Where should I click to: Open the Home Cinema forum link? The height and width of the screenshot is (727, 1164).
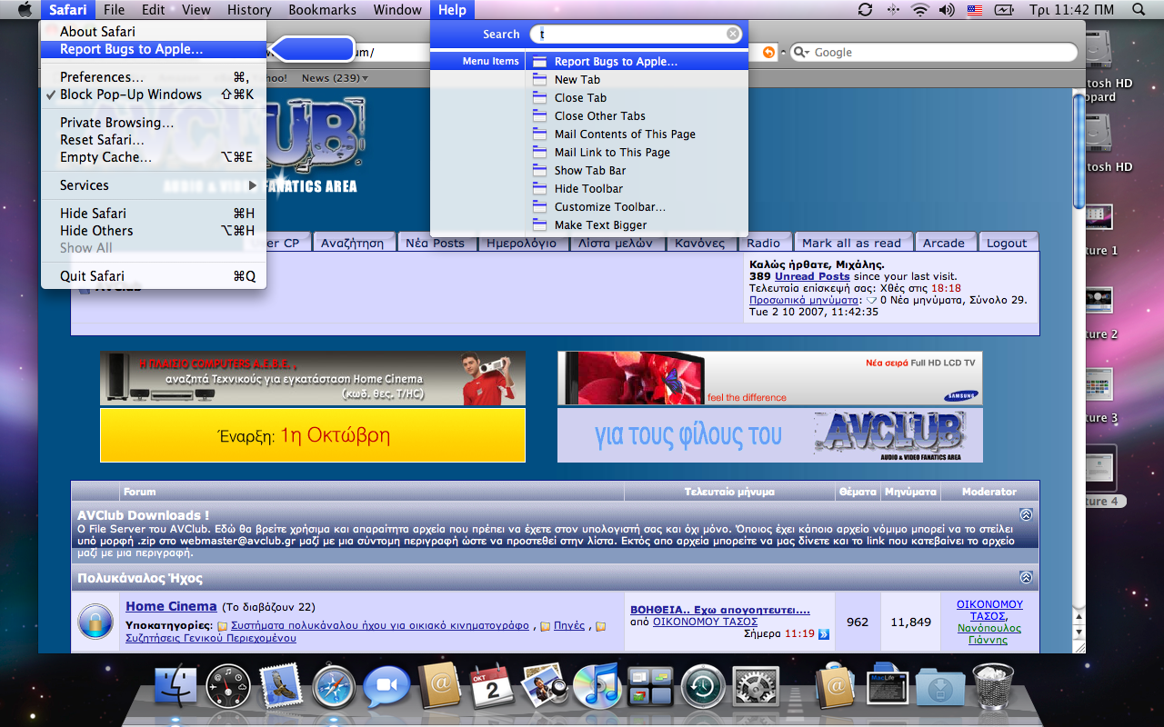coord(171,606)
